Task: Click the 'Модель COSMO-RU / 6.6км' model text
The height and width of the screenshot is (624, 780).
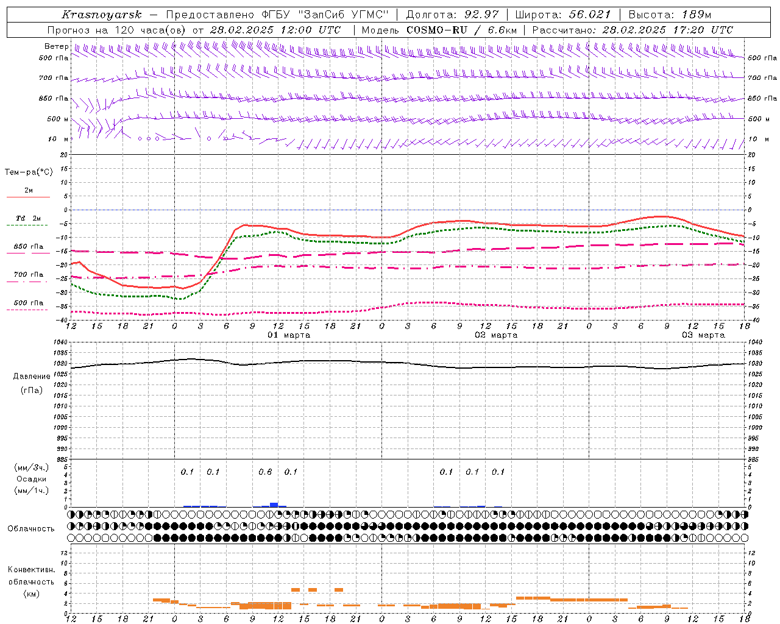Action: [439, 30]
